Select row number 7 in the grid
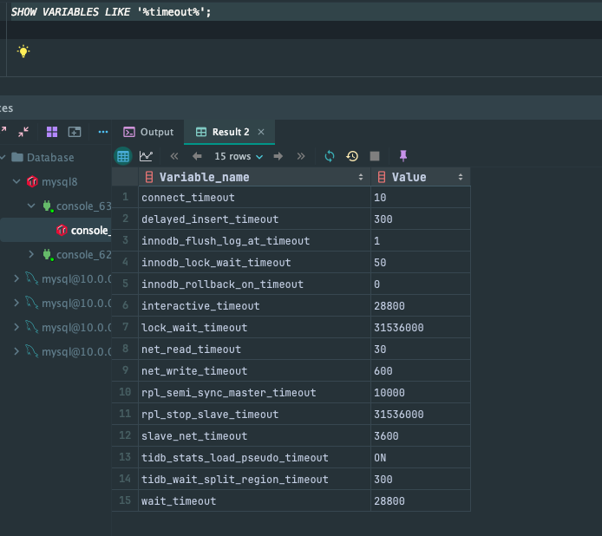The width and height of the screenshot is (602, 536). 126,328
